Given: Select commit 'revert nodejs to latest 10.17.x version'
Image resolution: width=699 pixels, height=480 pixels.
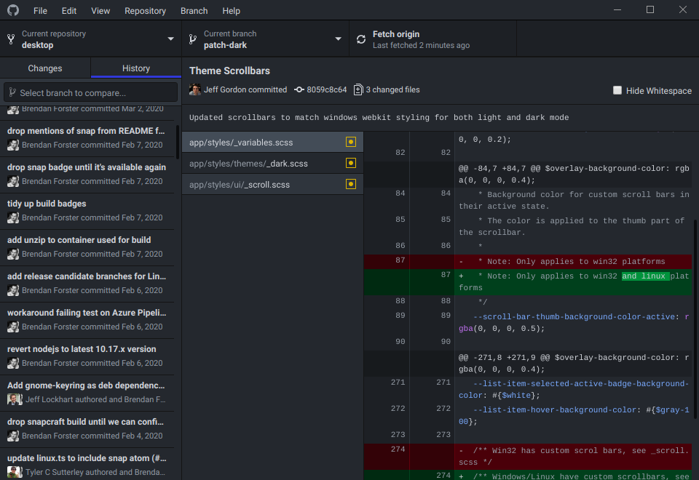Looking at the screenshot, I should [87, 356].
